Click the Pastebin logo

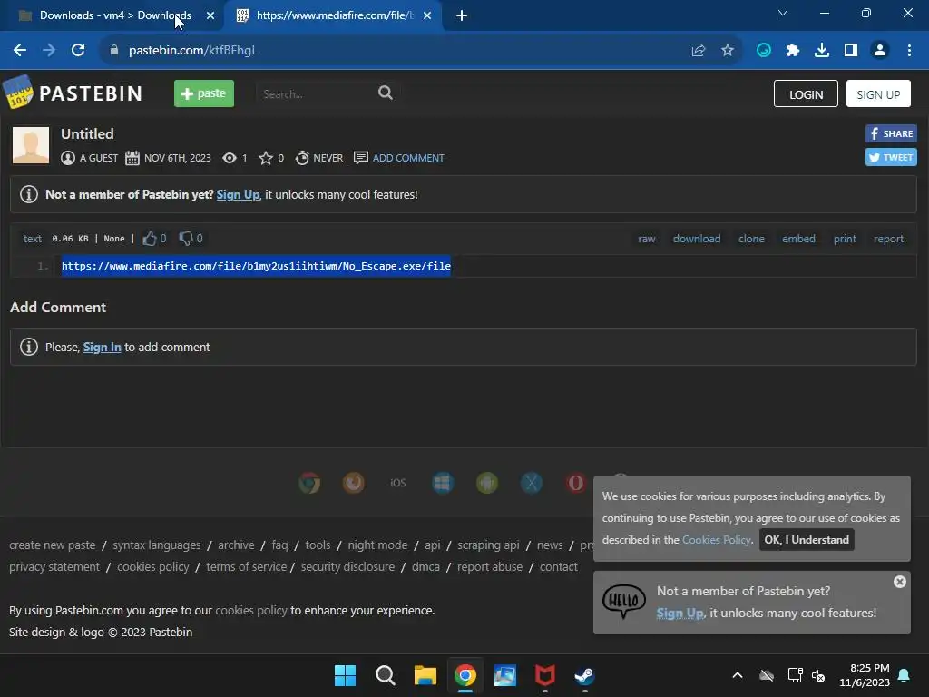[73, 93]
